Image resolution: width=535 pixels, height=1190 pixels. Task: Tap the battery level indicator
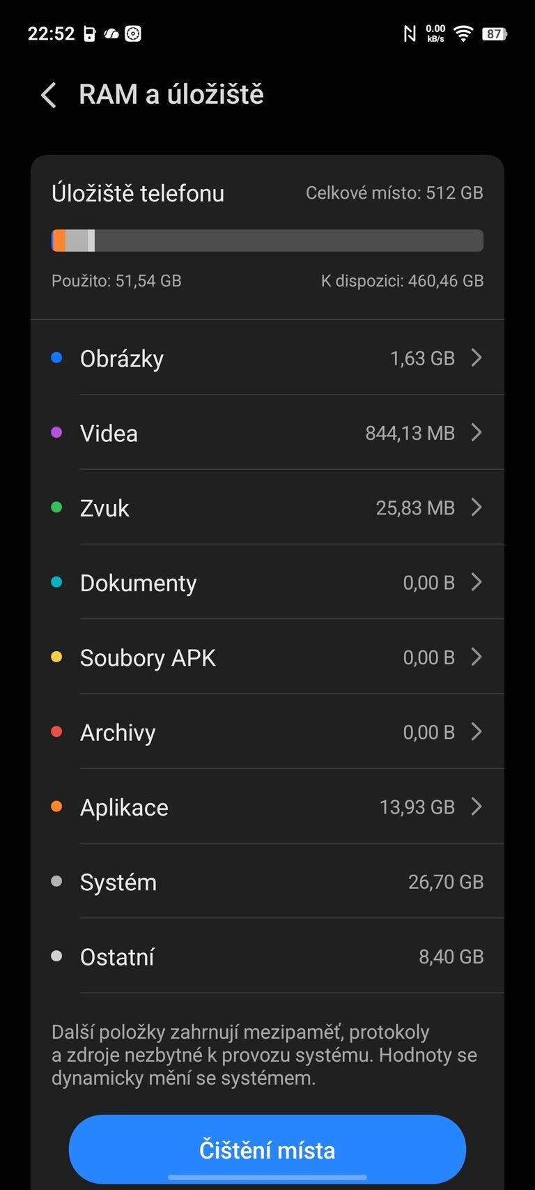494,33
